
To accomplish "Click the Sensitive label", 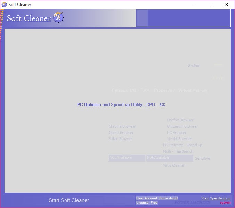I will coord(202,159).
